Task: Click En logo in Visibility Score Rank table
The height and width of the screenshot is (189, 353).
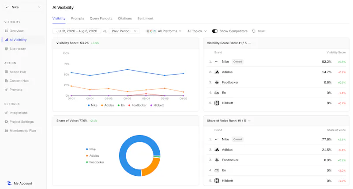Action: point(217,93)
